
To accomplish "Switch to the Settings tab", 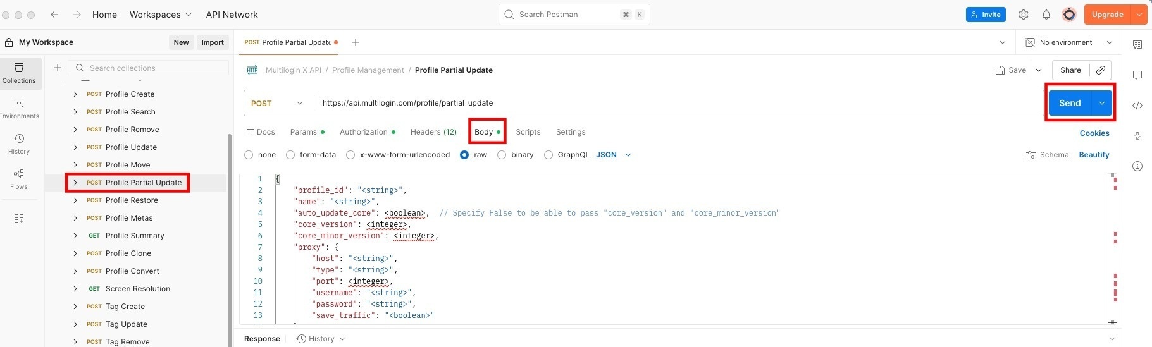I will coord(571,132).
